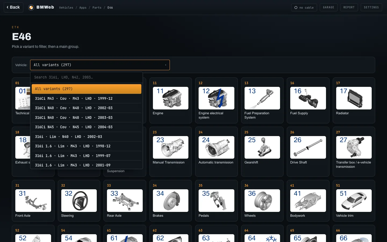387x242 pixels.
Task: Select All variants (297) option
Action: (x=87, y=89)
